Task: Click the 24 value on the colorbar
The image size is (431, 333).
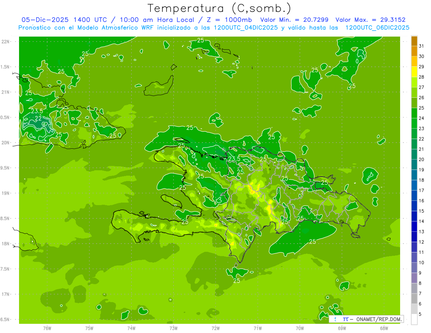Action: 422,118
